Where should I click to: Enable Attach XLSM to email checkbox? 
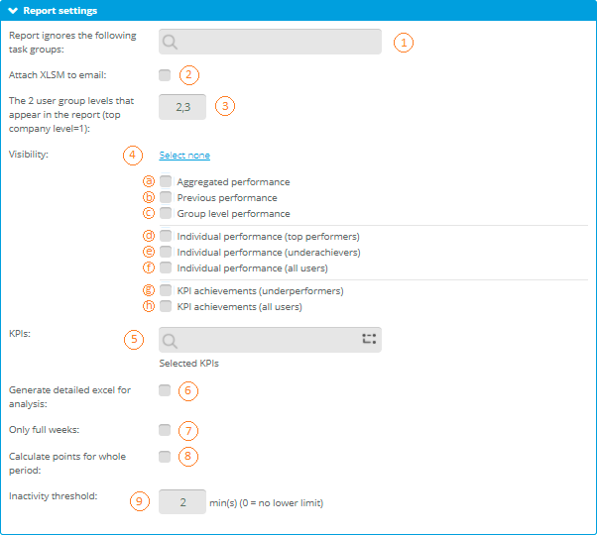coord(165,75)
